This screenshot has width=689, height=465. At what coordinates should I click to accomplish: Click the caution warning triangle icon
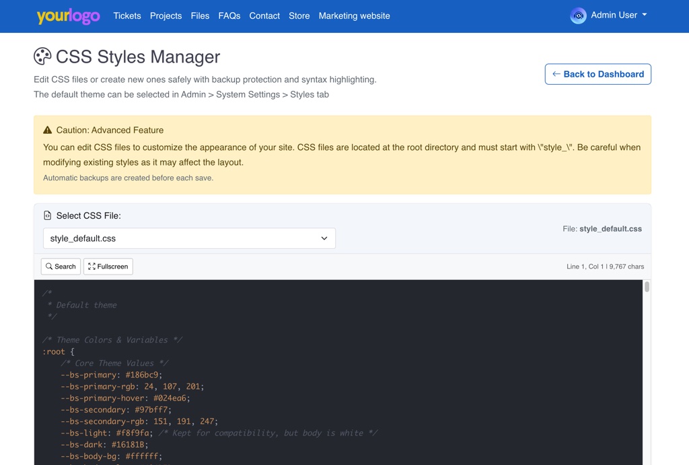click(x=48, y=131)
